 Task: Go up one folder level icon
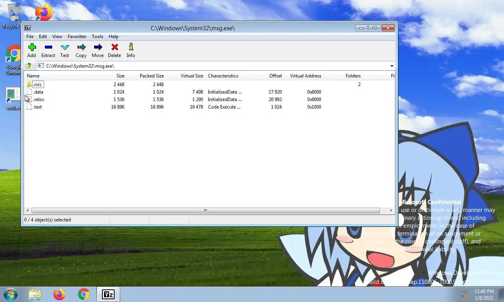click(x=28, y=66)
